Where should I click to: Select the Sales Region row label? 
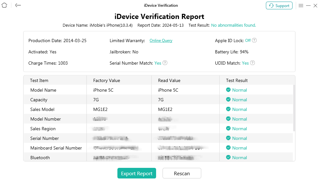pyautogui.click(x=43, y=129)
